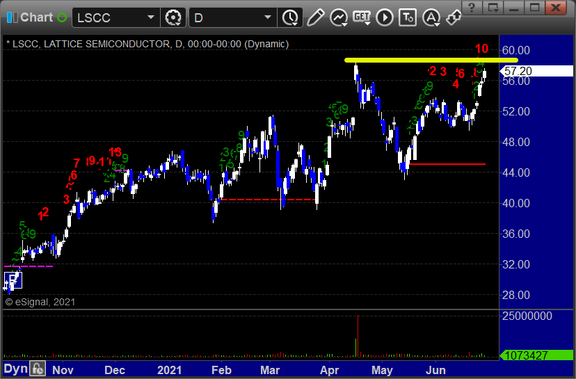This screenshot has width=576, height=379.
Task: Click the 52.00 price scale label
Action: (x=516, y=111)
